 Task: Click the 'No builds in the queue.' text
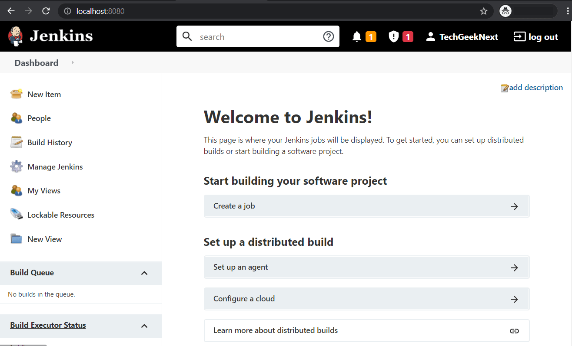[42, 294]
